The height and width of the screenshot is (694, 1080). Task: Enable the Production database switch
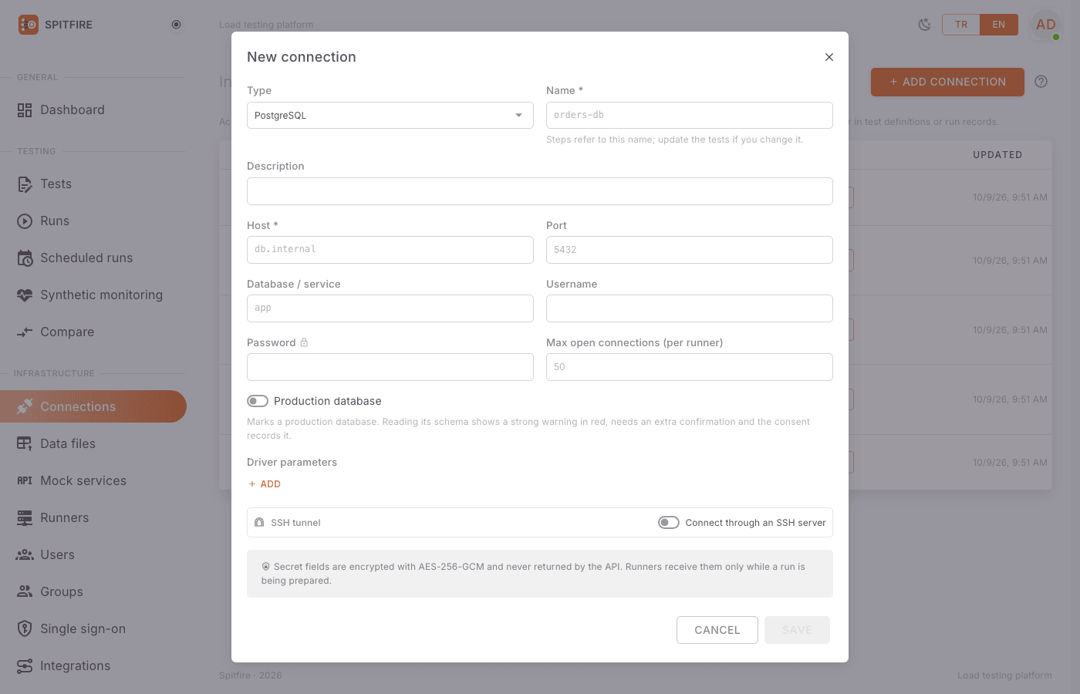pos(258,401)
